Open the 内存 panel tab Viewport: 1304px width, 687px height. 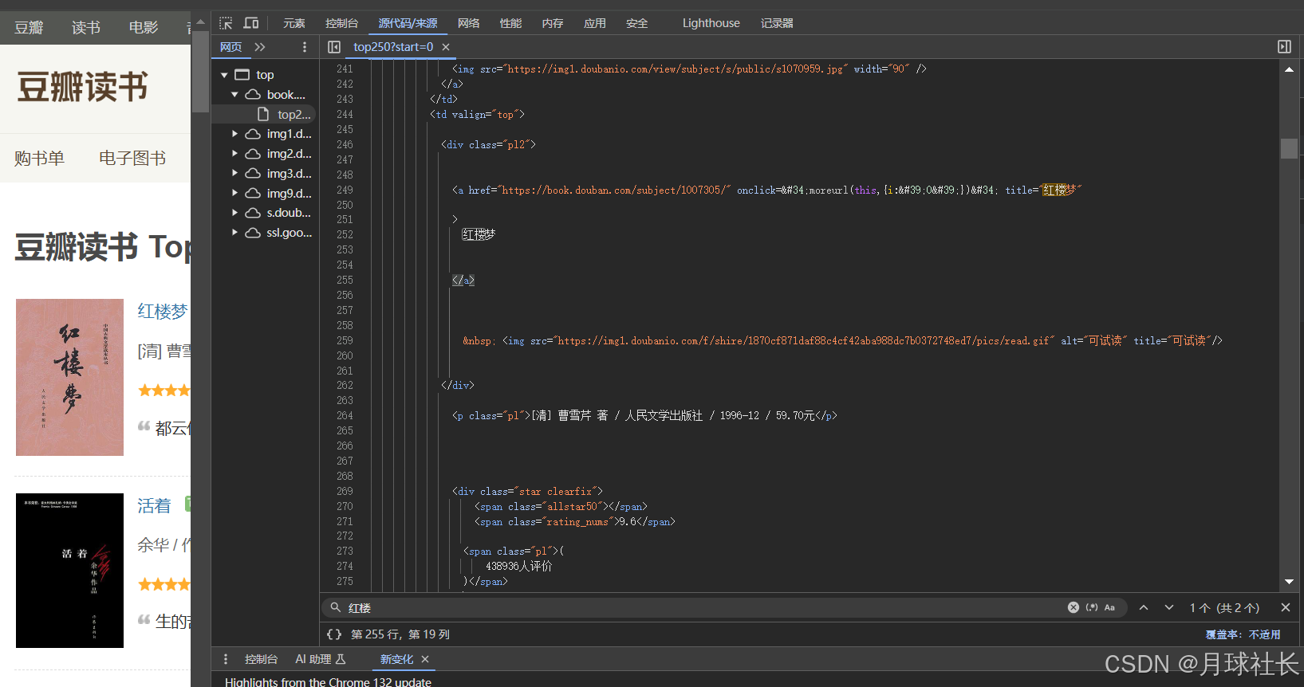(x=553, y=23)
